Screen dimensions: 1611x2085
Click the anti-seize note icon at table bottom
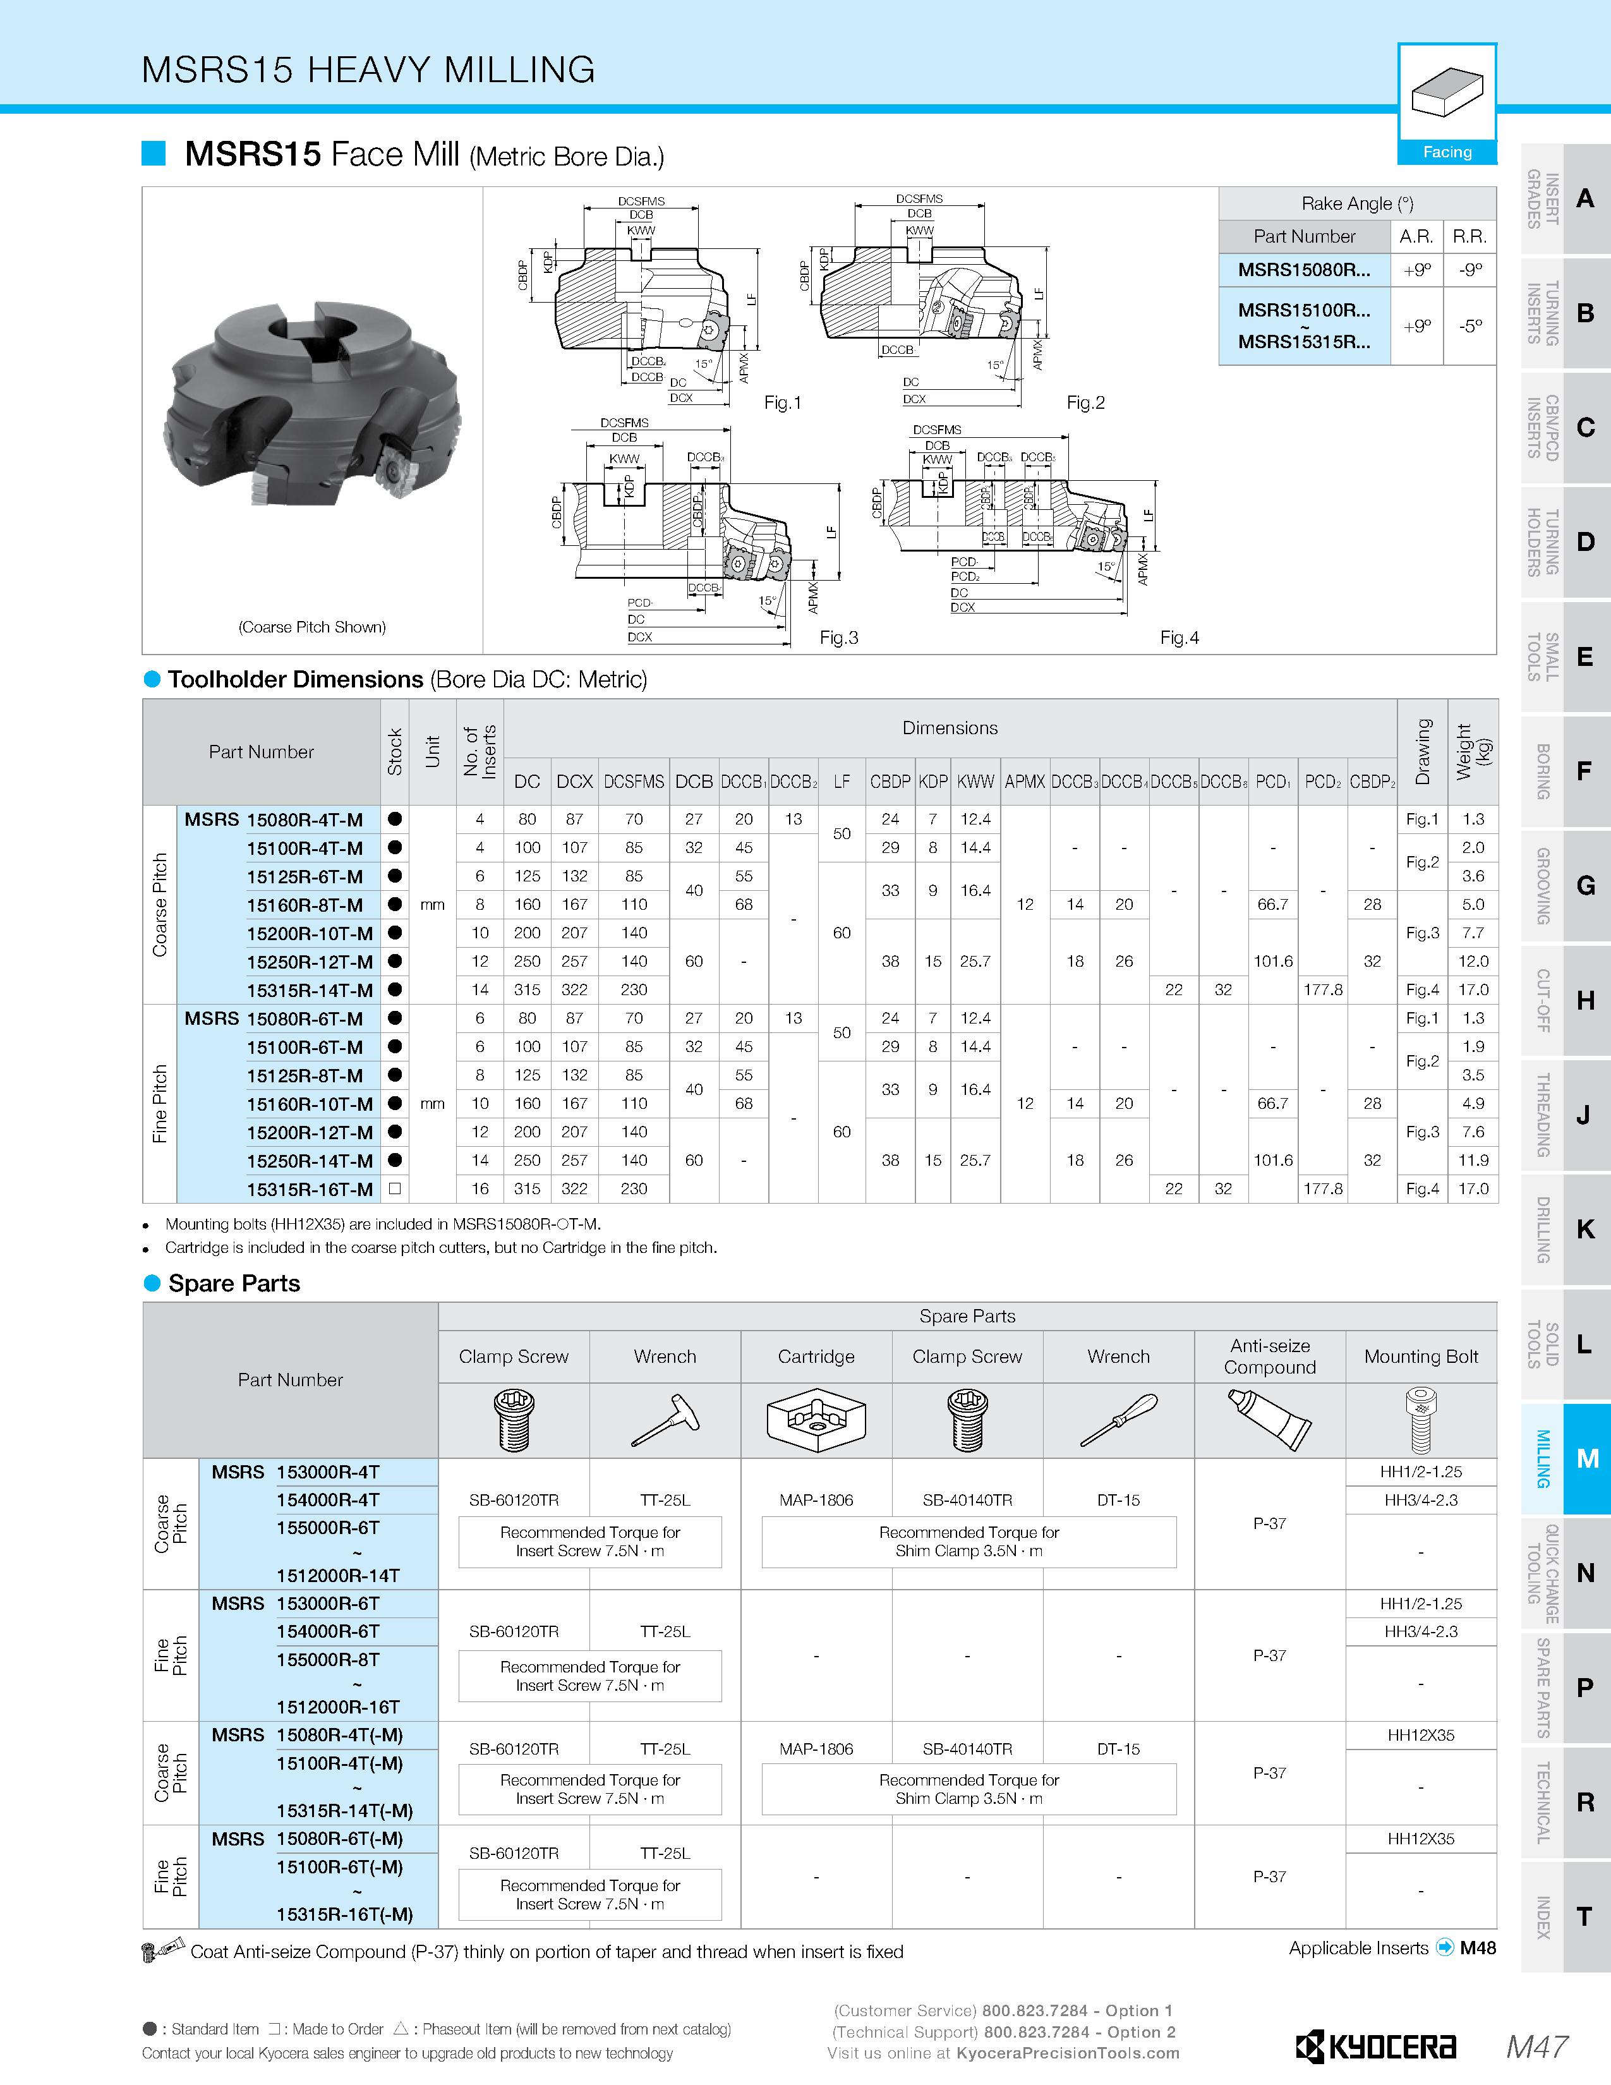[163, 1949]
